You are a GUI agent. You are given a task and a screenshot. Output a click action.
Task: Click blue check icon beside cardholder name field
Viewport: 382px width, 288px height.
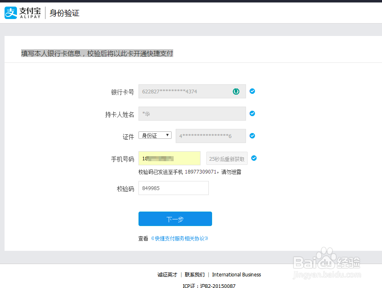tap(252, 114)
